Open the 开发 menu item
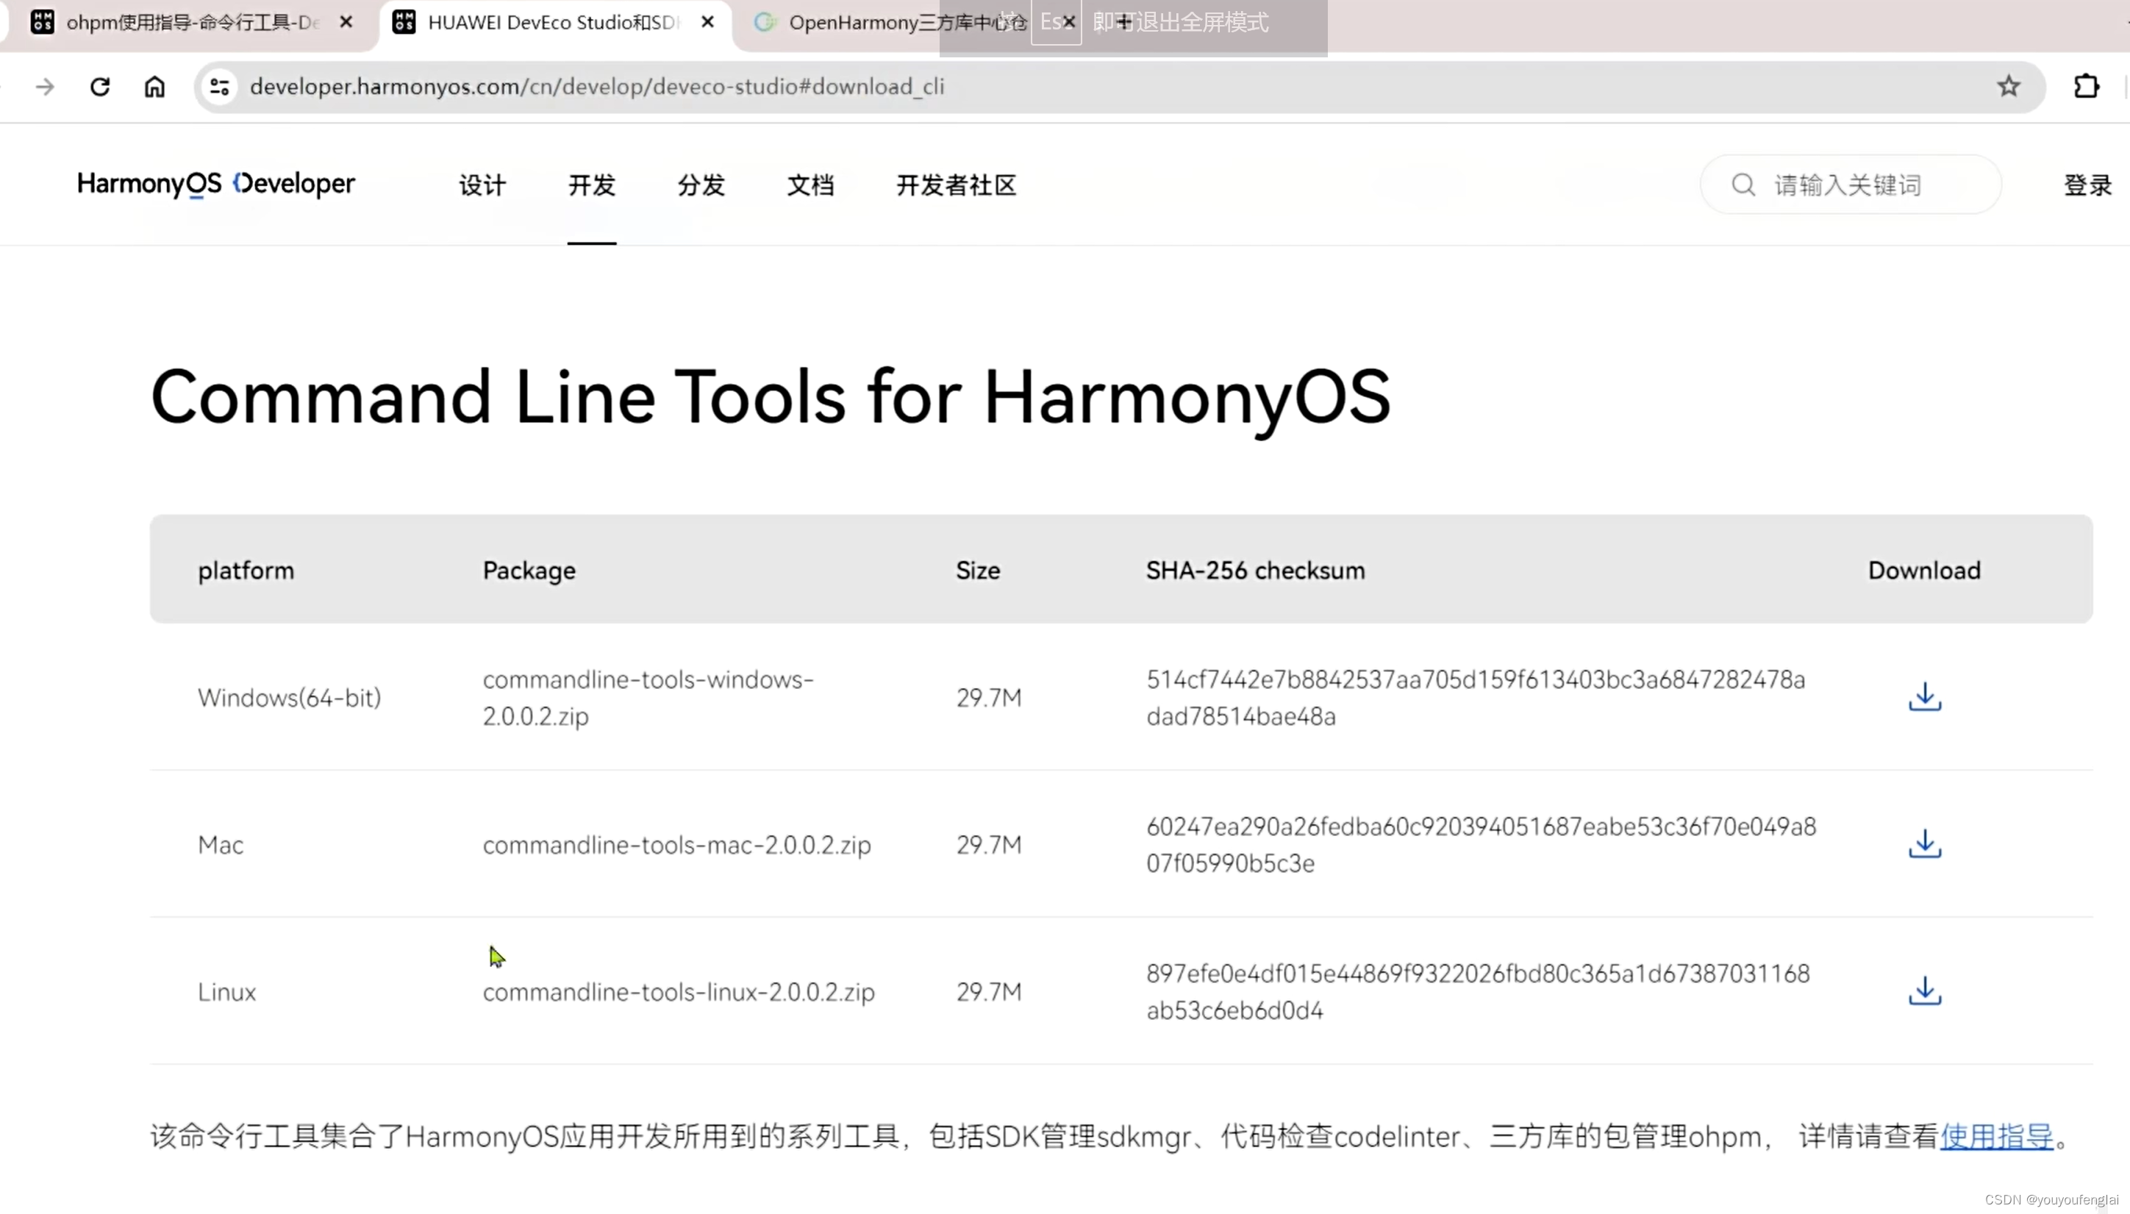The image size is (2130, 1214). [593, 185]
